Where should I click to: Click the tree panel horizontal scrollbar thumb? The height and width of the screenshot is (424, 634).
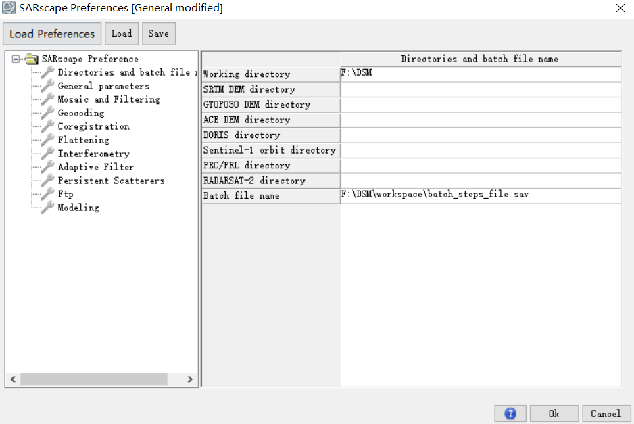(x=94, y=379)
